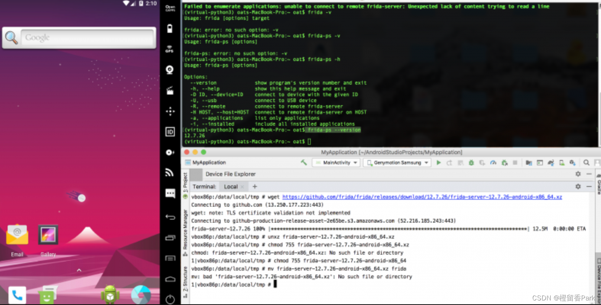Image resolution: width=601 pixels, height=305 pixels.
Task: Open remote control move arrows icon
Action: click(170, 111)
